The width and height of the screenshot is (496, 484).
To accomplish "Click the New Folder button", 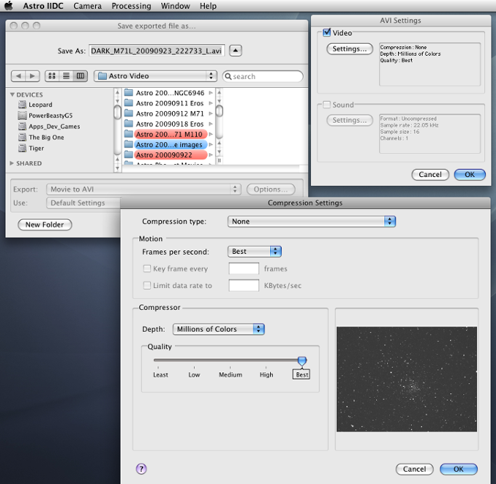I will click(x=44, y=224).
